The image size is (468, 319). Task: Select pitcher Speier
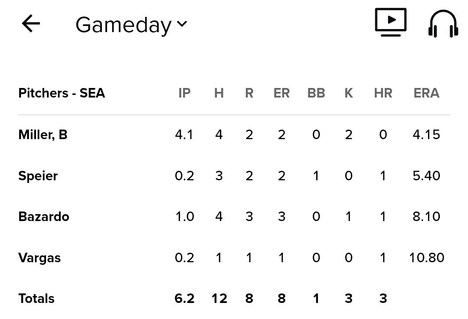[38, 176]
